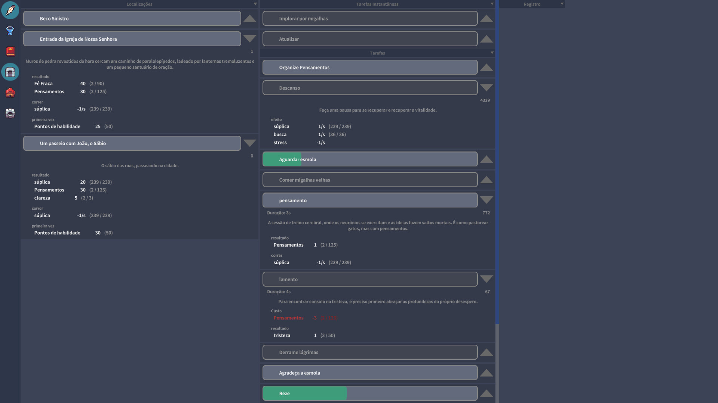Click the blue goblet sidebar icon
Image resolution: width=718 pixels, height=403 pixels.
click(10, 31)
